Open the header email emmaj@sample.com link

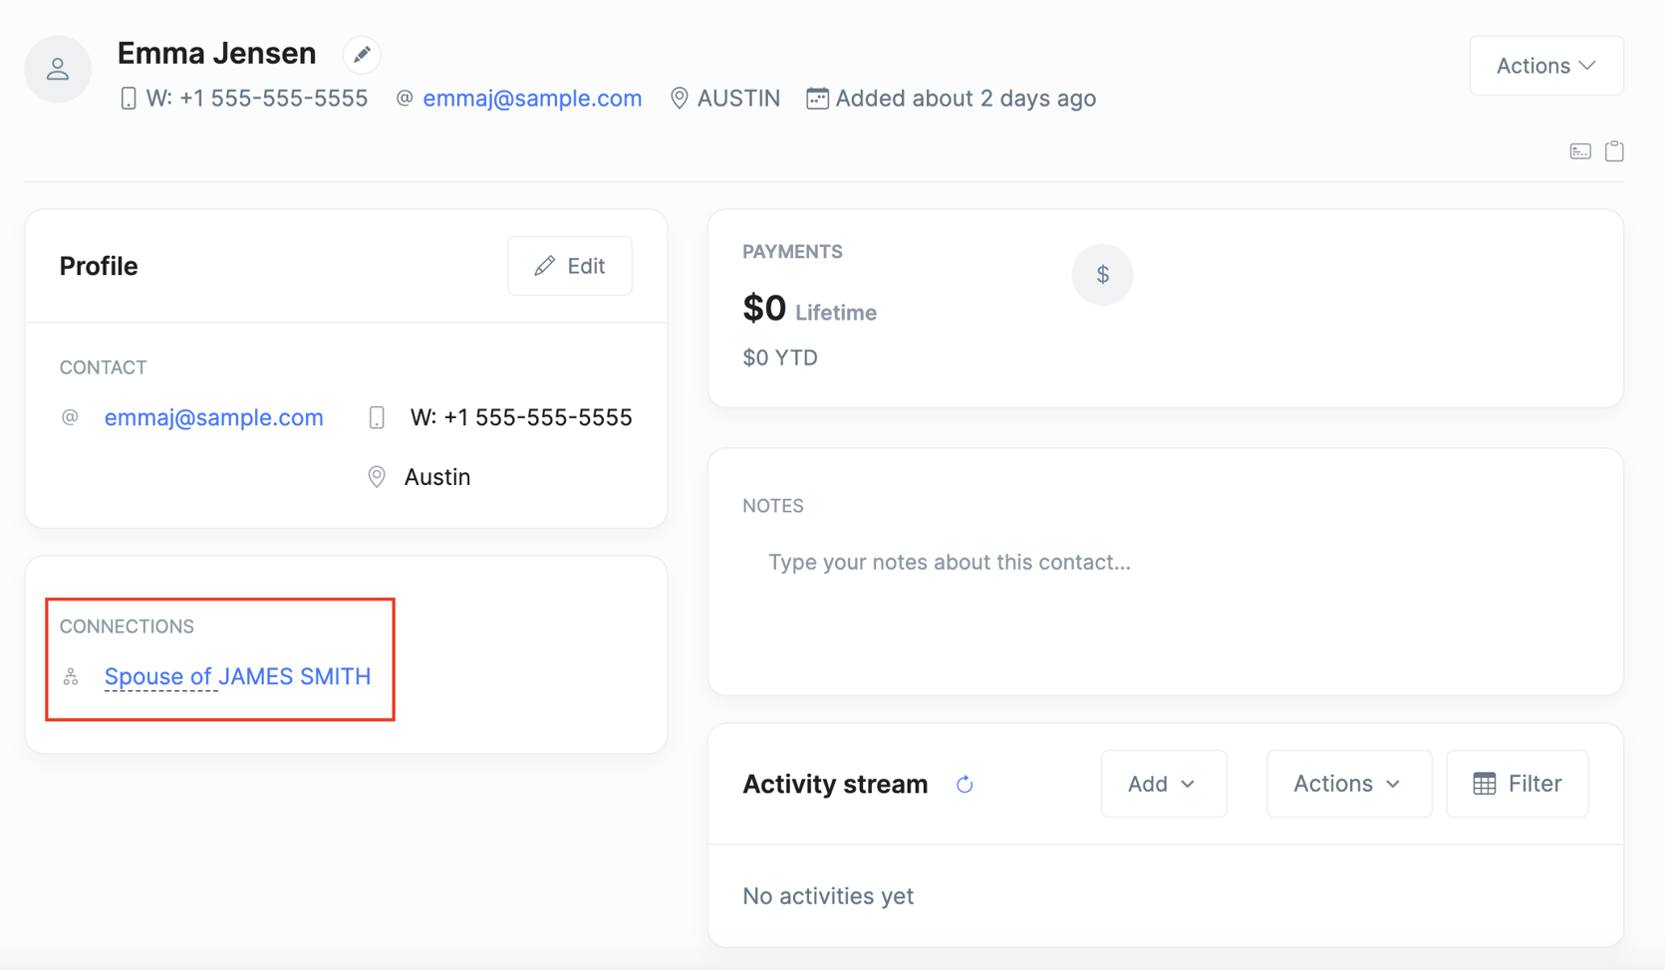point(532,99)
